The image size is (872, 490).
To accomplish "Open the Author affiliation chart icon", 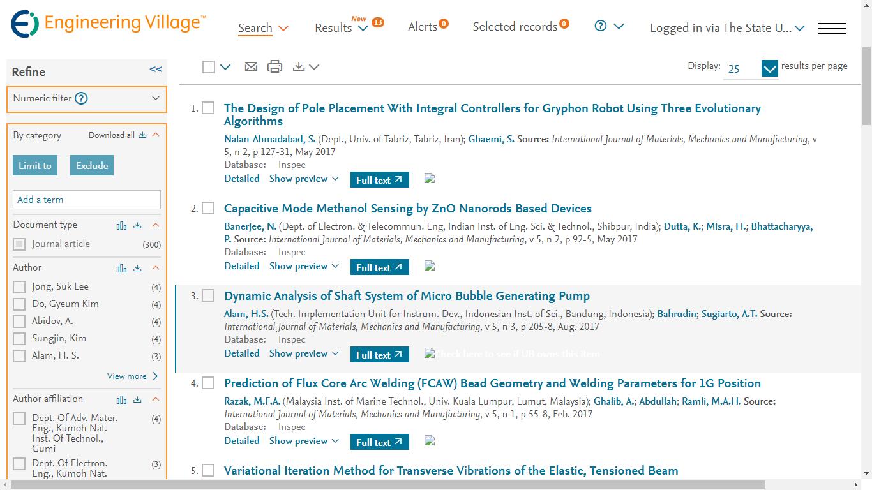I will coord(121,399).
